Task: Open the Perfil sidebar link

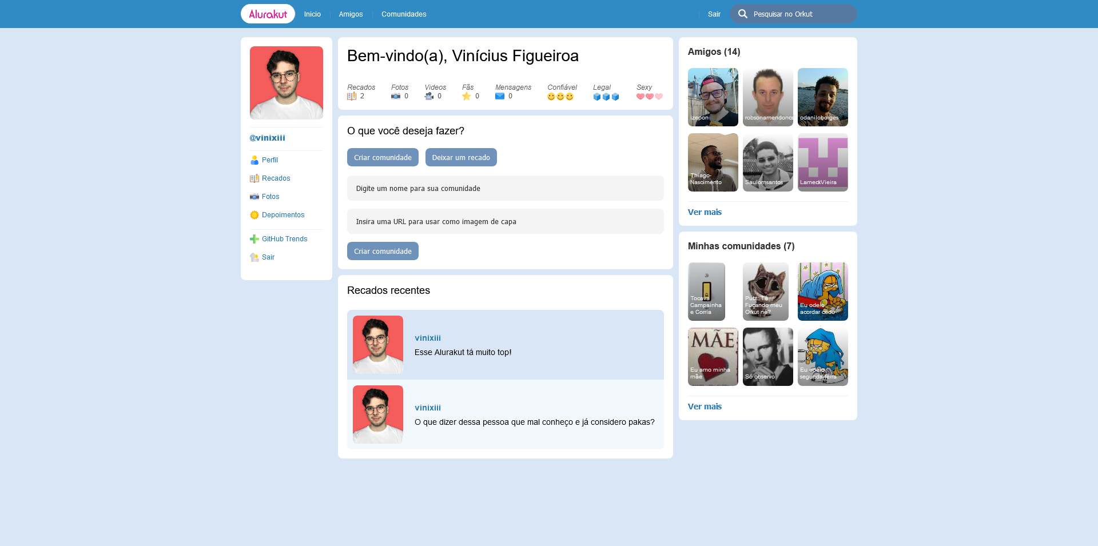Action: coord(270,160)
